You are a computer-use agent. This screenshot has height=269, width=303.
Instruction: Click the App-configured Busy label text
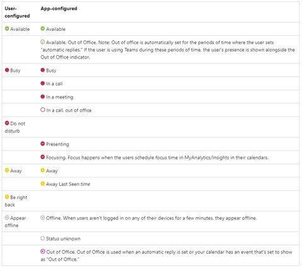(x=51, y=71)
